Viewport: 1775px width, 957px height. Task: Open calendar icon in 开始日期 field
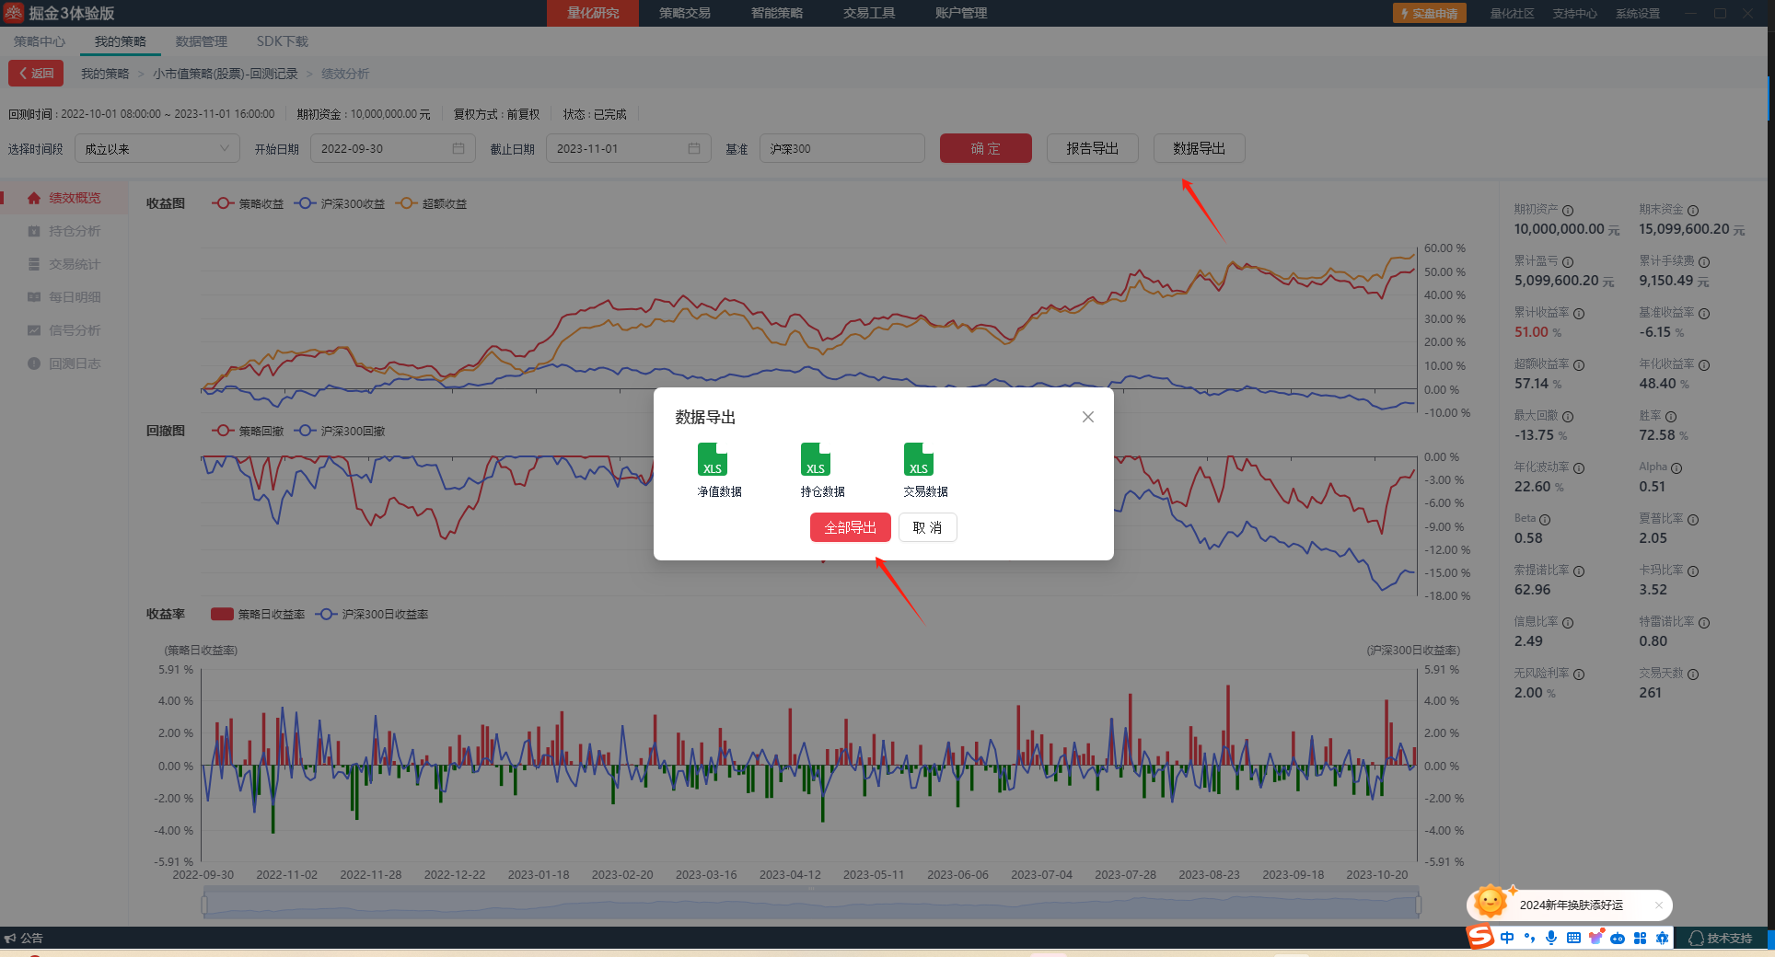[458, 148]
